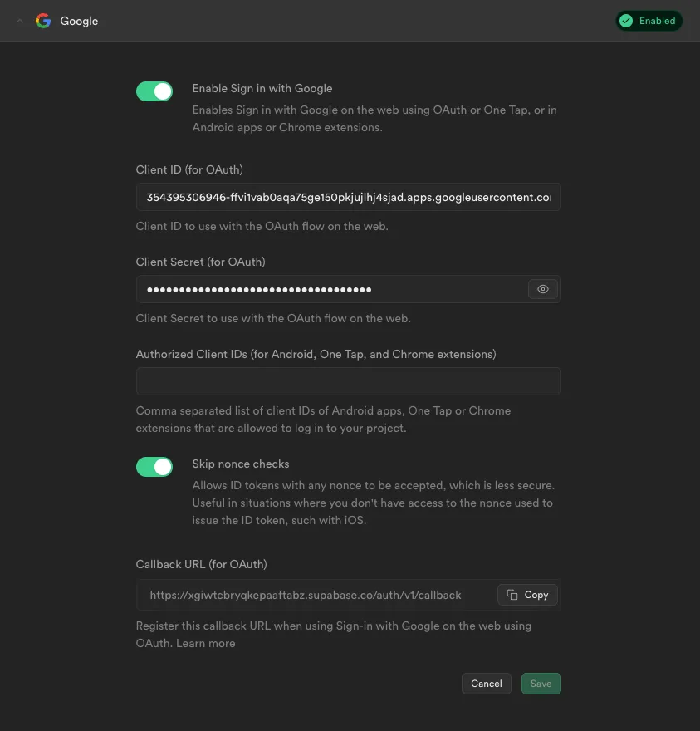Focus the Authorized Client IDs input
The height and width of the screenshot is (731, 700).
click(x=348, y=381)
